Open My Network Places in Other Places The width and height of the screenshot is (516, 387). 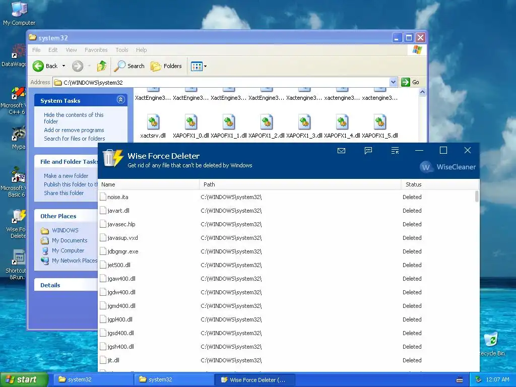click(x=69, y=261)
